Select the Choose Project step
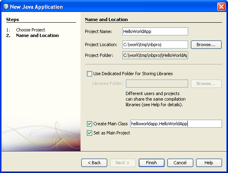This screenshot has height=173, width=228. tap(31, 30)
